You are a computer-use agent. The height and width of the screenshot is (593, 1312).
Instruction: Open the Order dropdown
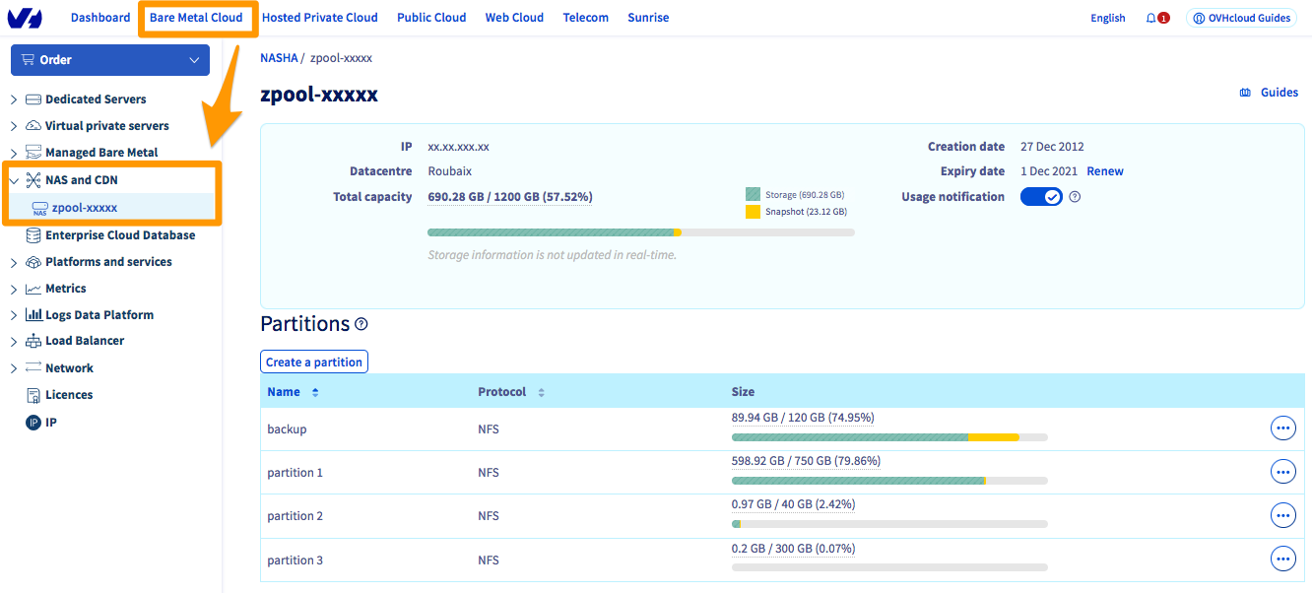[110, 60]
